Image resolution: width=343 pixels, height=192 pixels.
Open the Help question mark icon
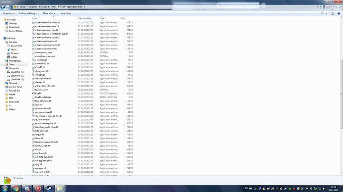pyautogui.click(x=339, y=13)
